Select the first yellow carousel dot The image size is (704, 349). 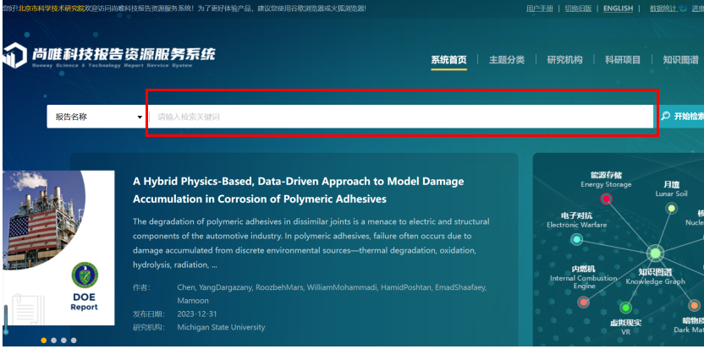[43, 341]
